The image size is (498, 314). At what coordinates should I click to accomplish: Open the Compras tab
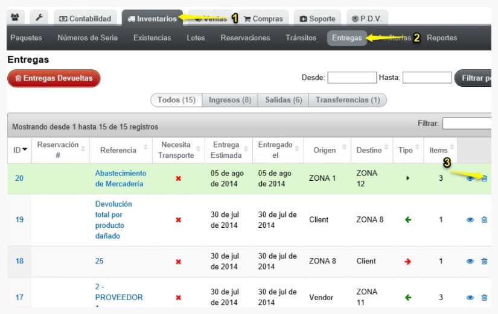coord(263,19)
